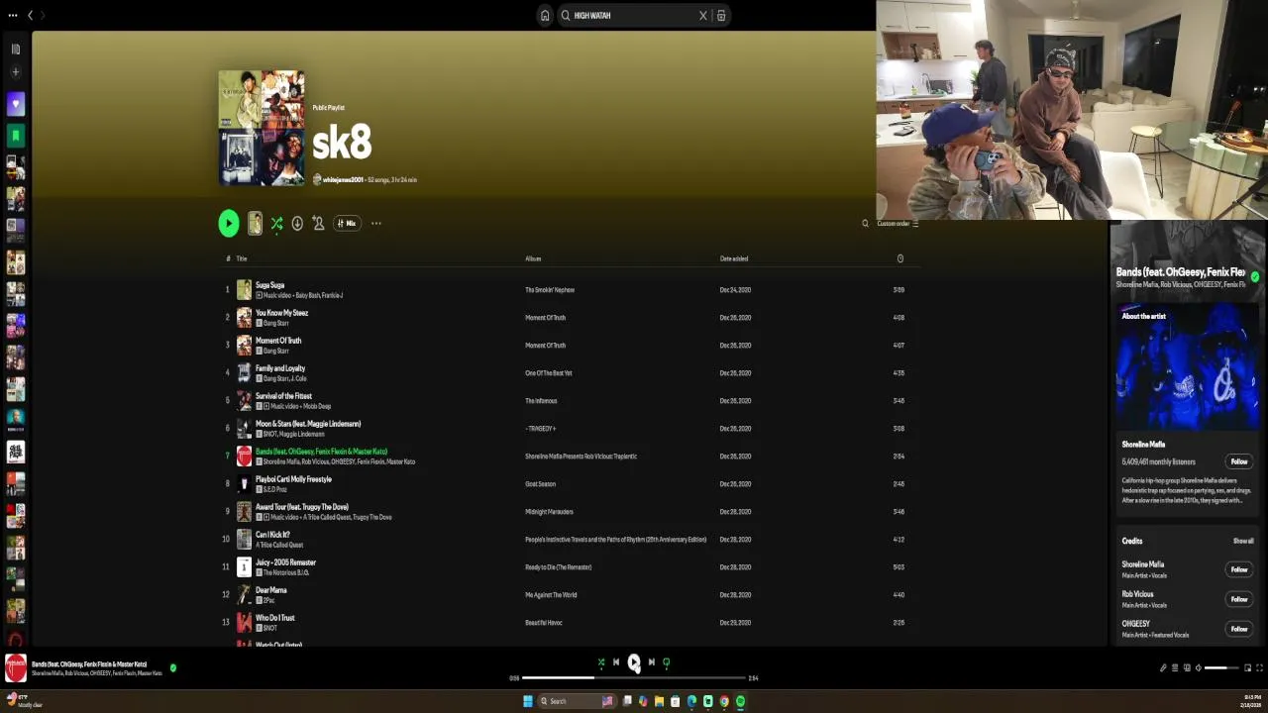1268x713 pixels.
Task: Open the Liked Songs purple heart tile
Action: 16,104
